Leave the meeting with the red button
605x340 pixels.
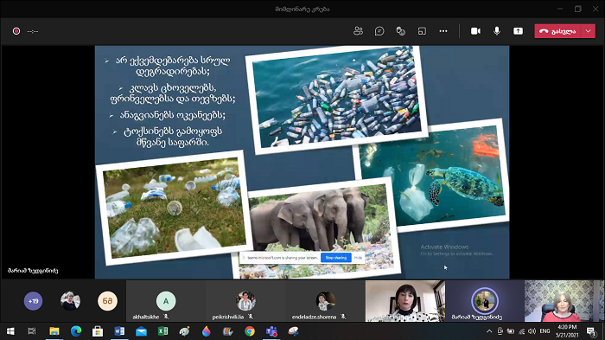(x=557, y=31)
